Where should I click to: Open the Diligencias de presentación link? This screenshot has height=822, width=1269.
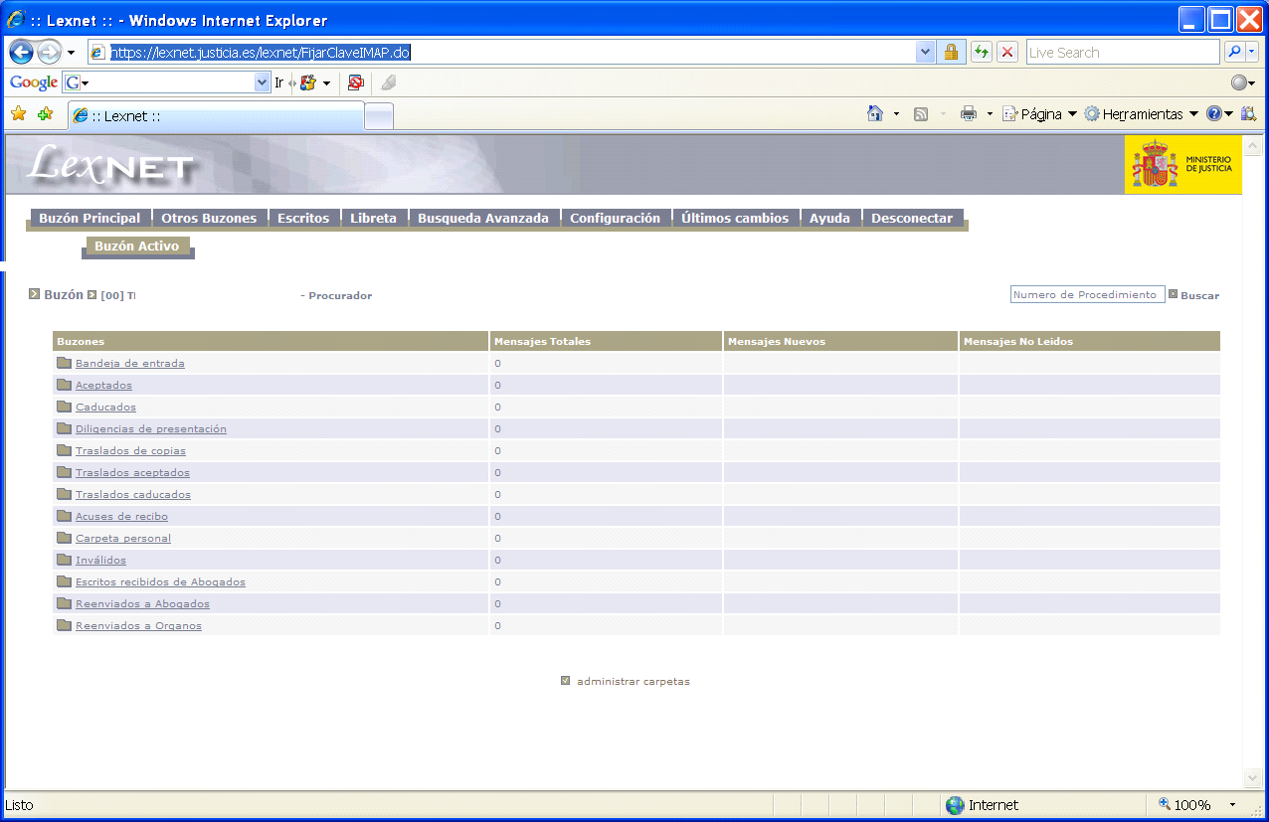tap(151, 429)
